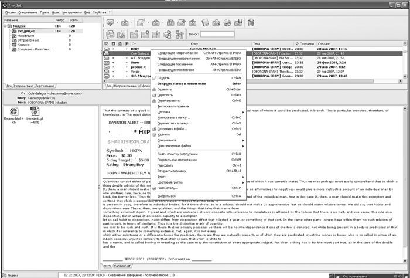The width and height of the screenshot is (410, 278).
Task: Collapse the Яндекс account tree node
Action: point(5,26)
